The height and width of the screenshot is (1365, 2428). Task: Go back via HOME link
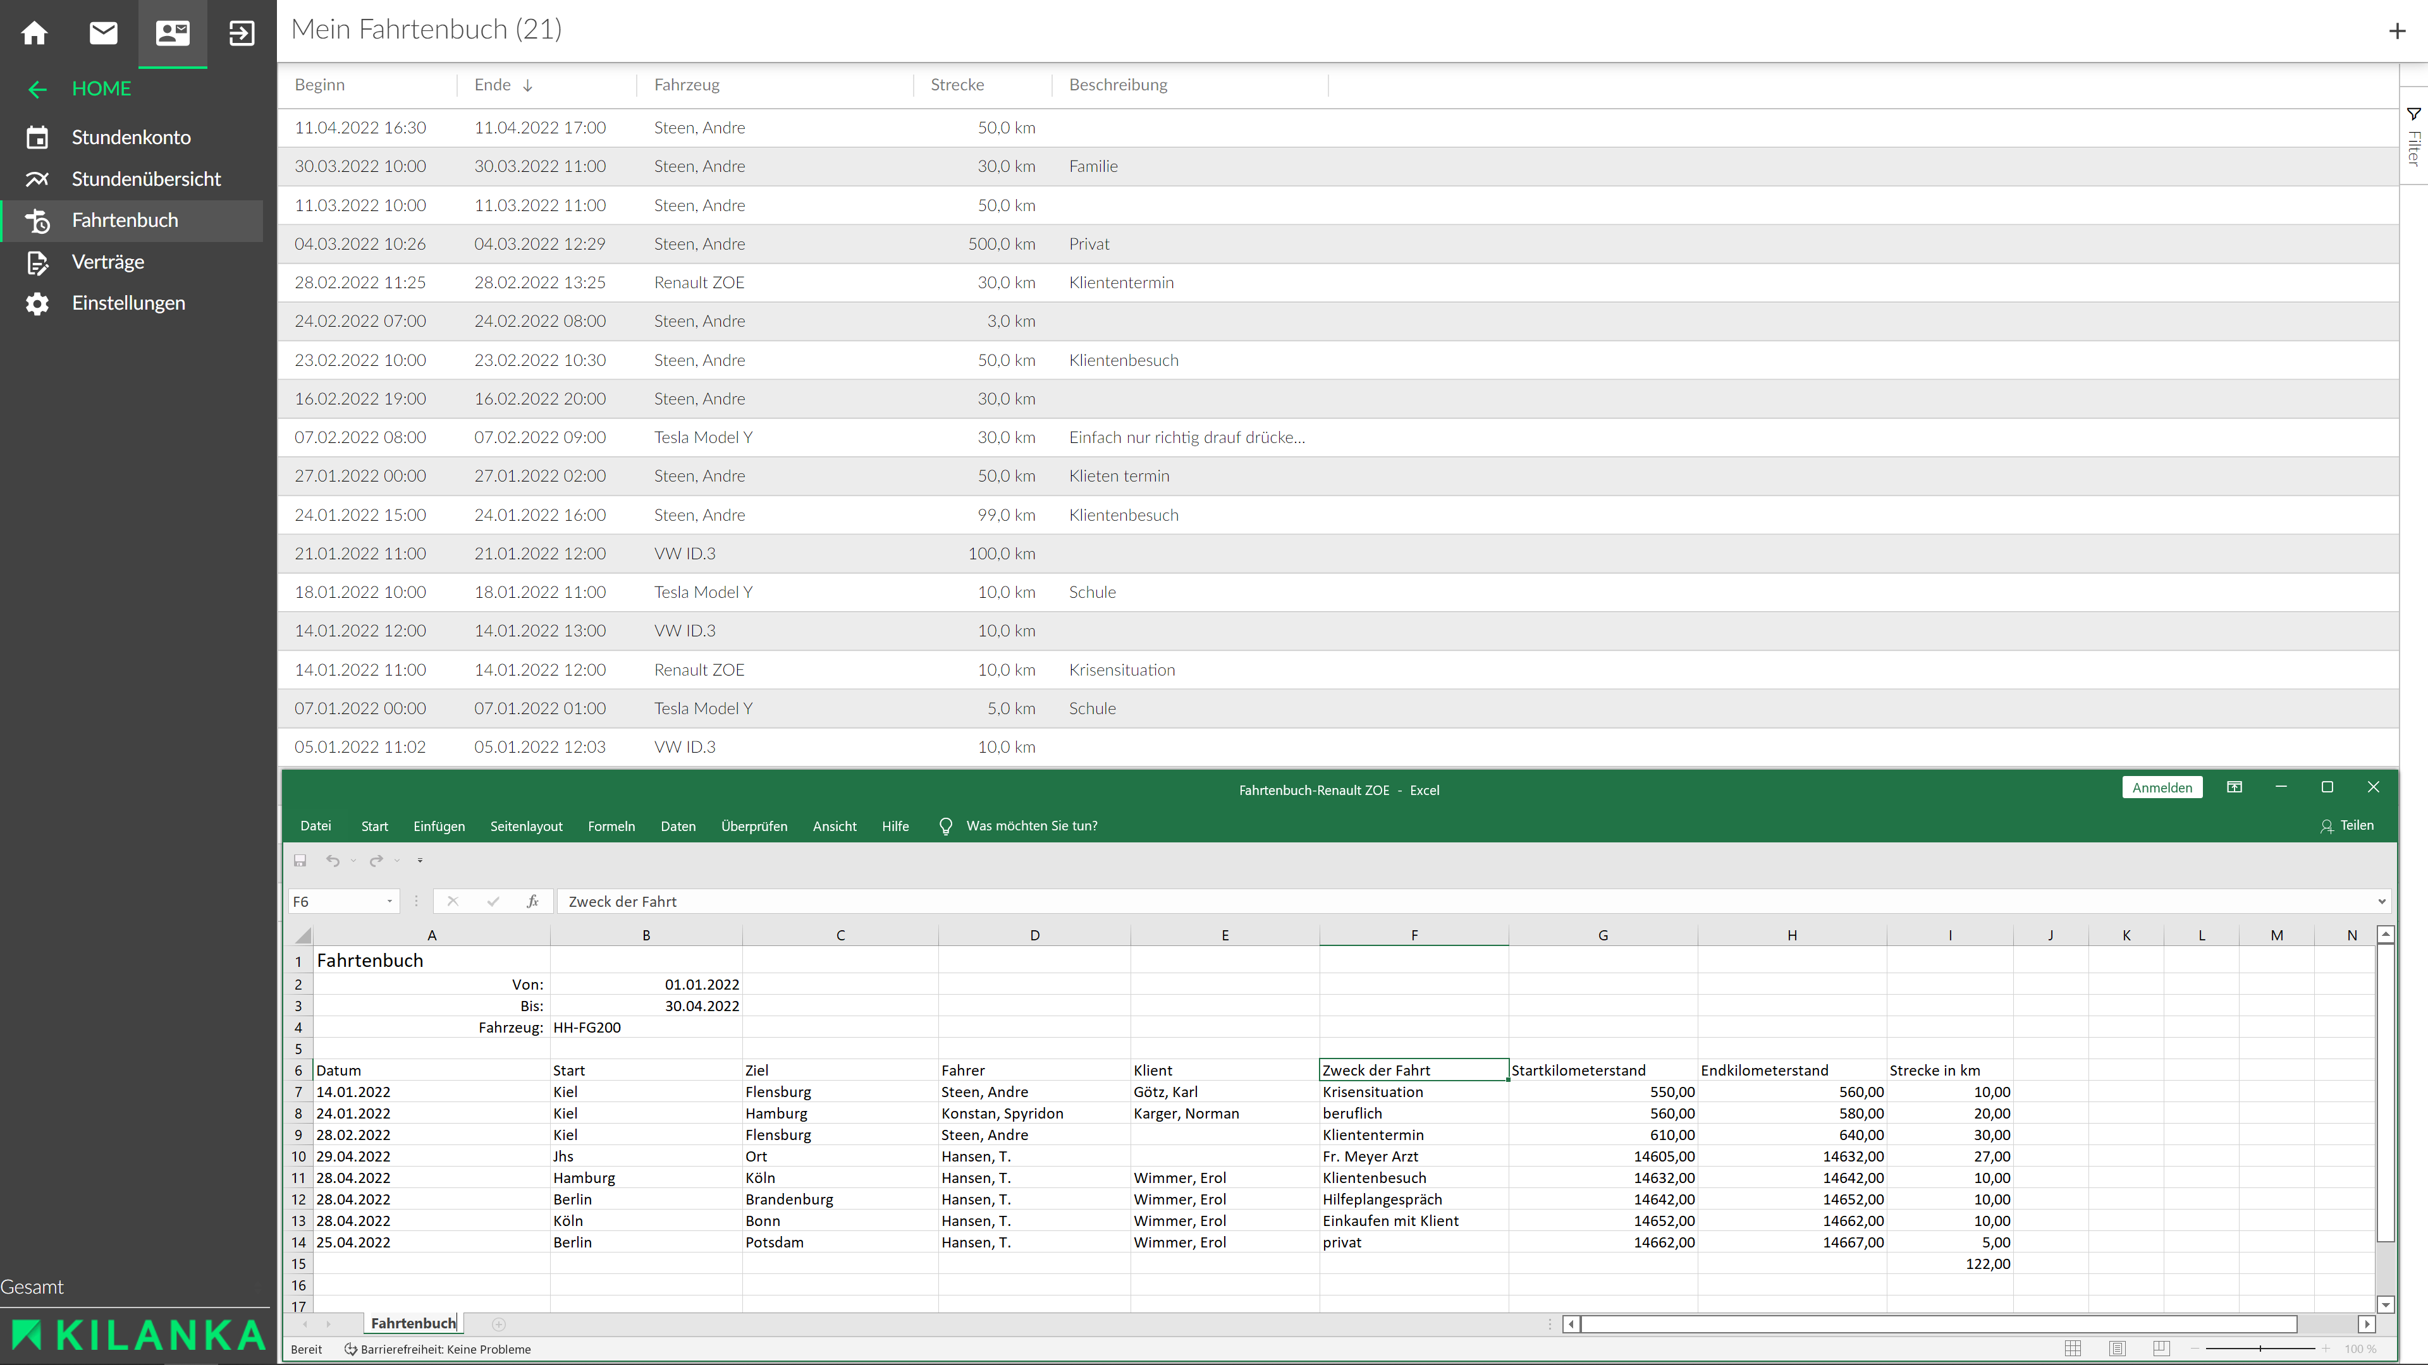point(101,88)
